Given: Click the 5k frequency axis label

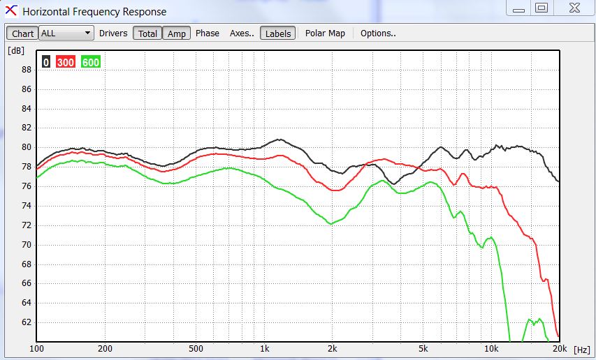Looking at the screenshot, I should [423, 349].
